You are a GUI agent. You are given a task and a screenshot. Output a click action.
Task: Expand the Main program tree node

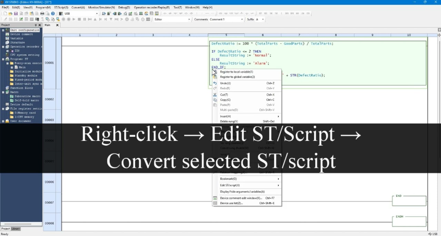tap(13, 67)
